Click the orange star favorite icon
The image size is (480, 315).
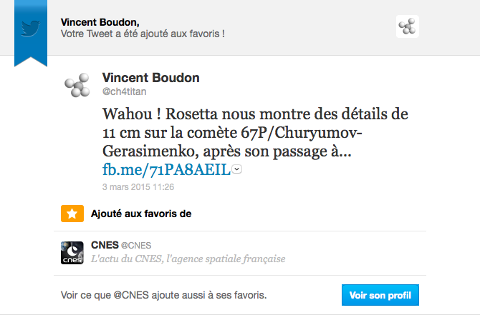click(70, 213)
